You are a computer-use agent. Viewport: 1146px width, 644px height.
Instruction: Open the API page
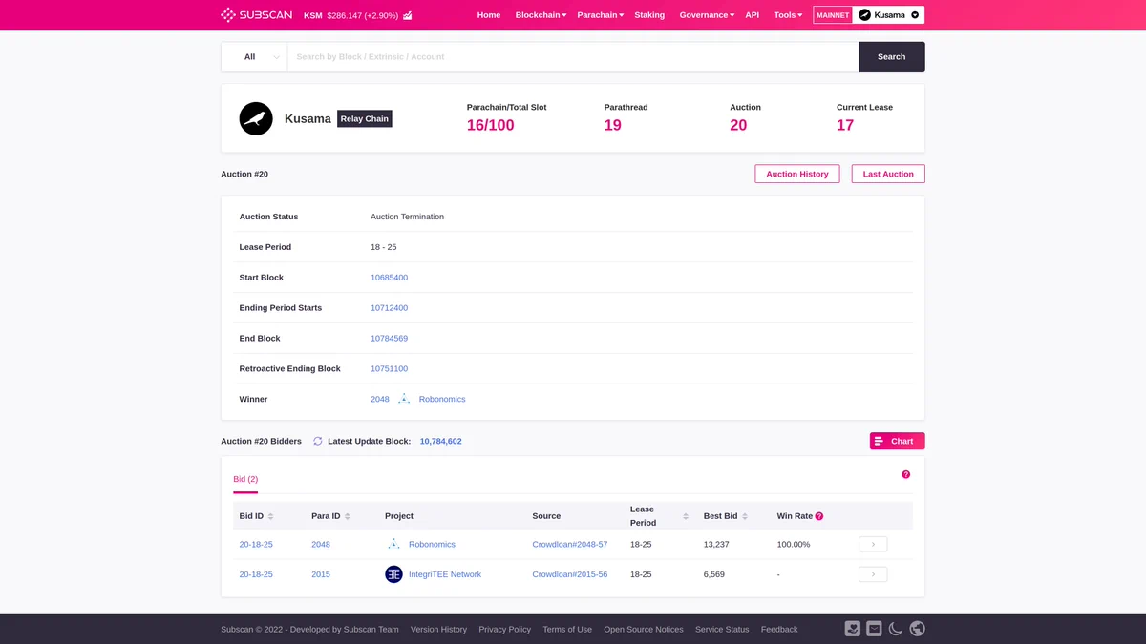(753, 15)
